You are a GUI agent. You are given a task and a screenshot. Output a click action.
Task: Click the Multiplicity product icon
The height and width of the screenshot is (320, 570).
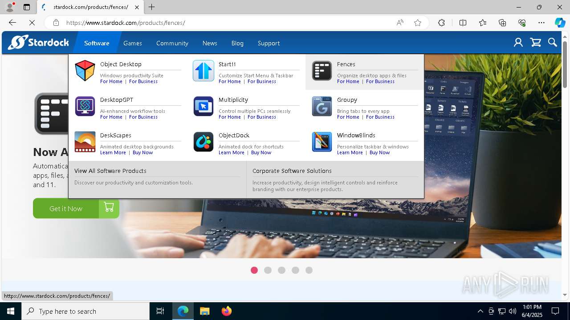tap(203, 106)
